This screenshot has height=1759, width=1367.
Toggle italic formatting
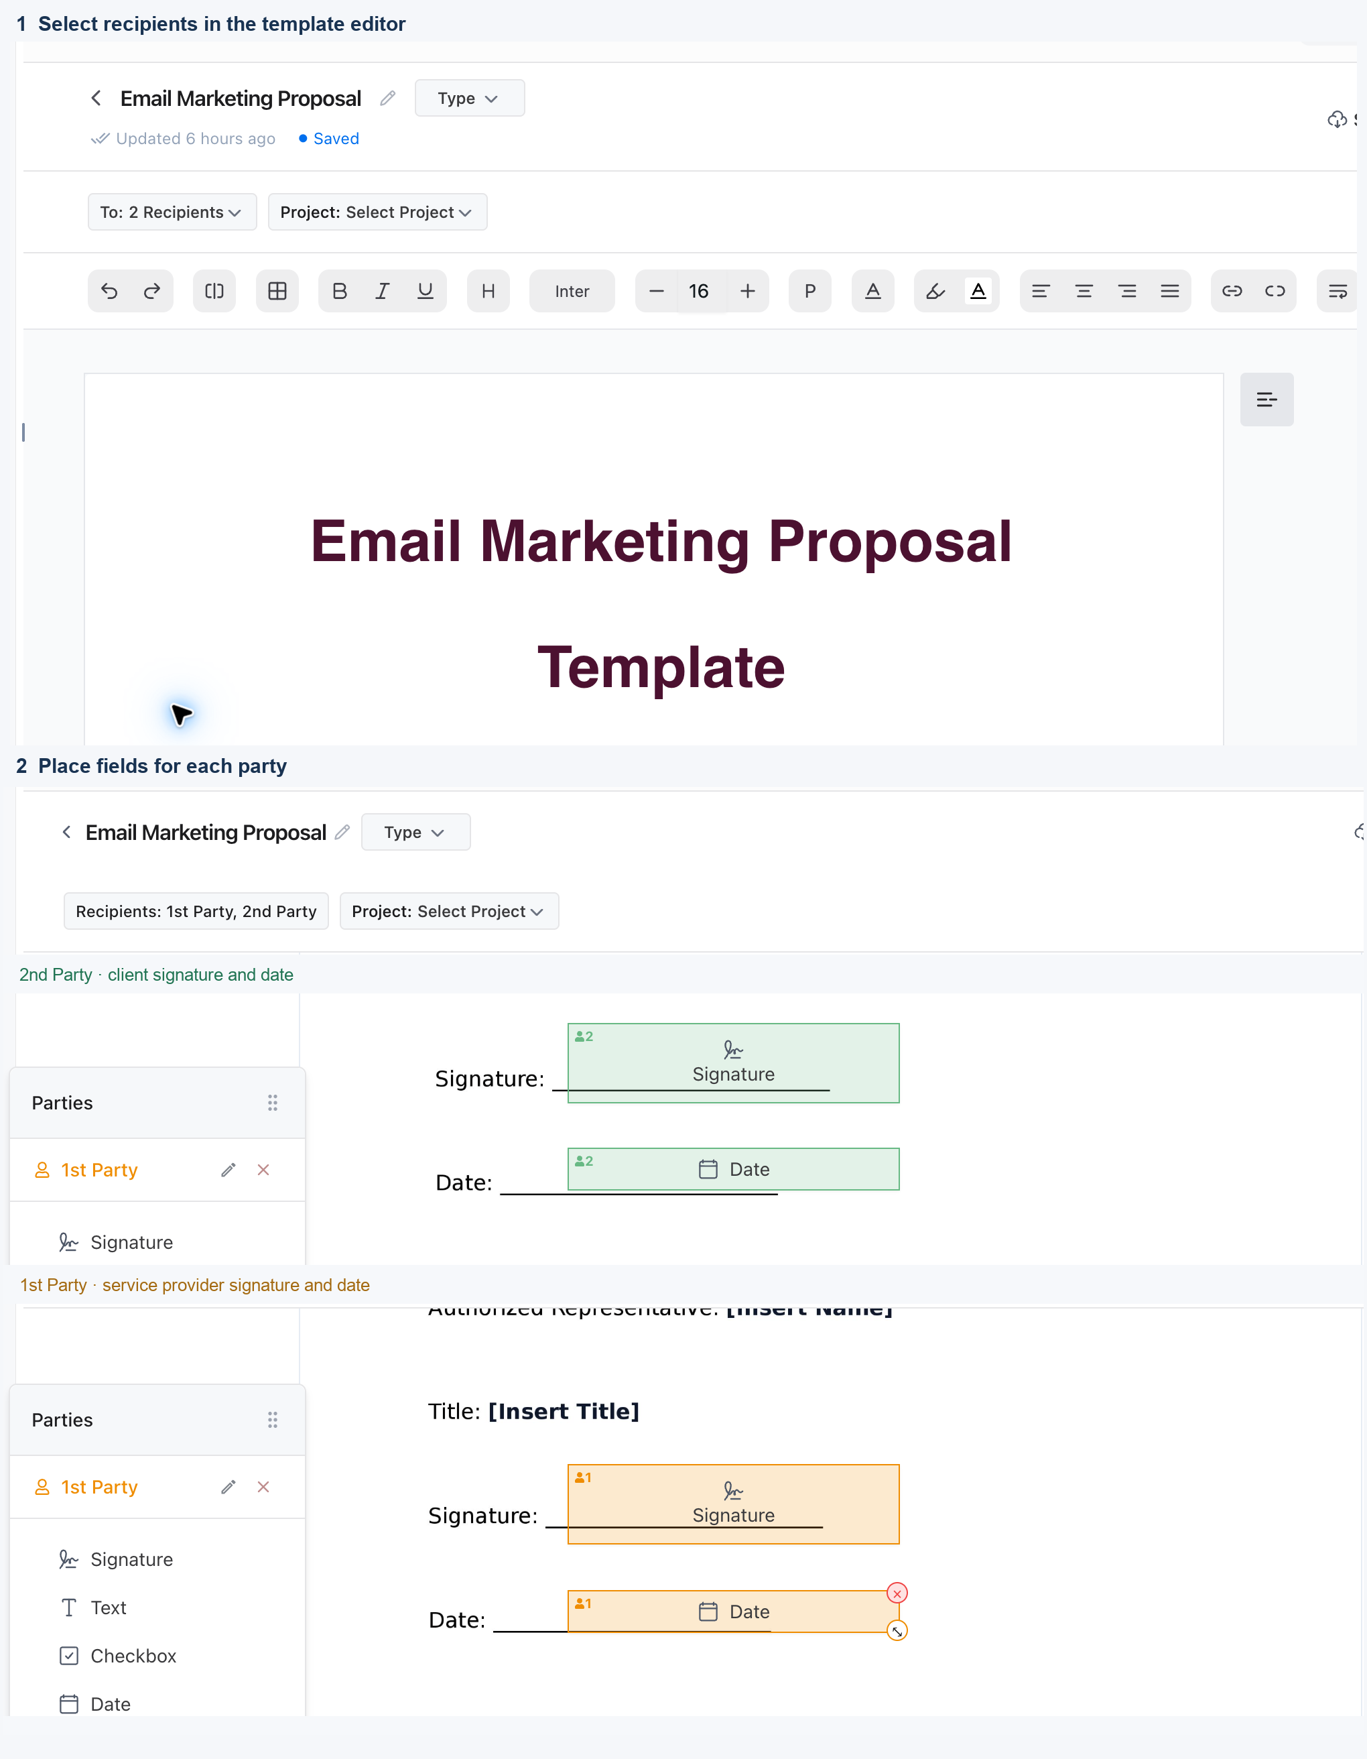(383, 291)
